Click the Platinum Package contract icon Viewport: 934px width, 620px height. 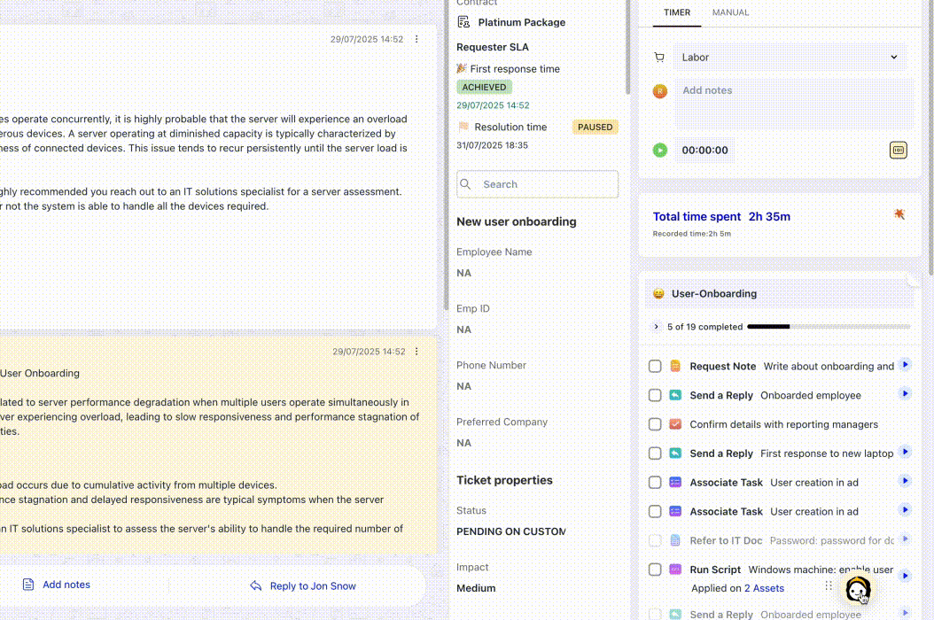pos(463,22)
